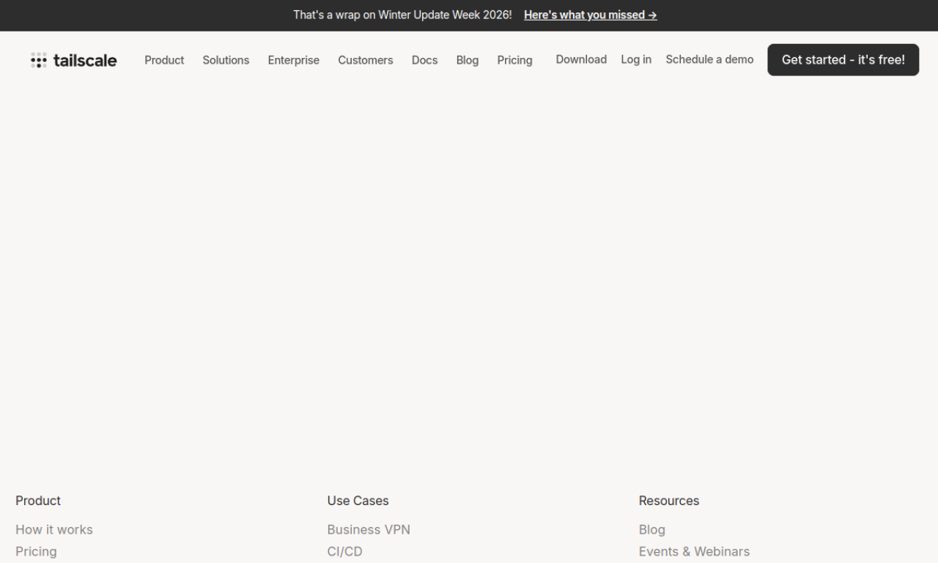Screen dimensions: 938x563
Task: Open the Docs section
Action: tap(424, 60)
